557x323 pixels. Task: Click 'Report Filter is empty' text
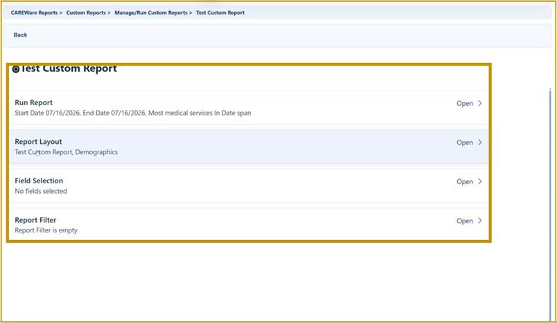(x=46, y=230)
